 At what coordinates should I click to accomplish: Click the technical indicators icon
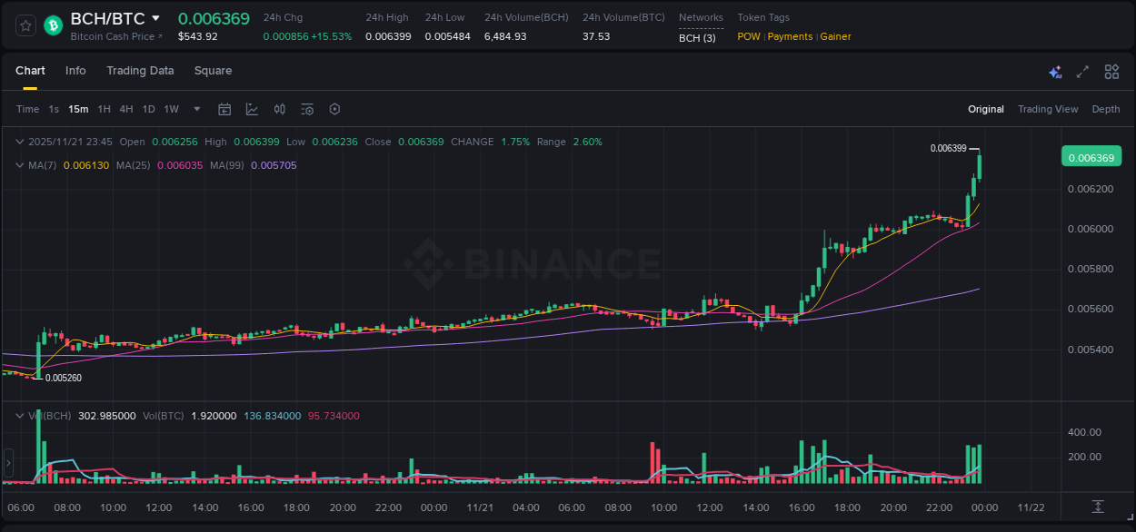point(280,109)
